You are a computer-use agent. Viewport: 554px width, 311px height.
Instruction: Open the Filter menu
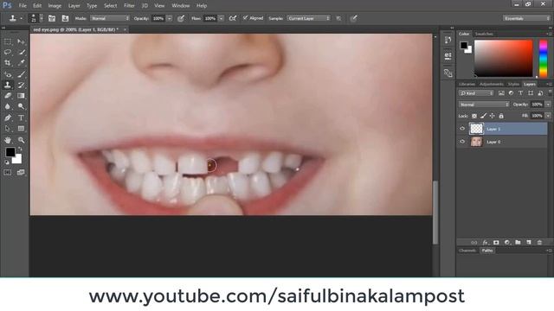129,6
